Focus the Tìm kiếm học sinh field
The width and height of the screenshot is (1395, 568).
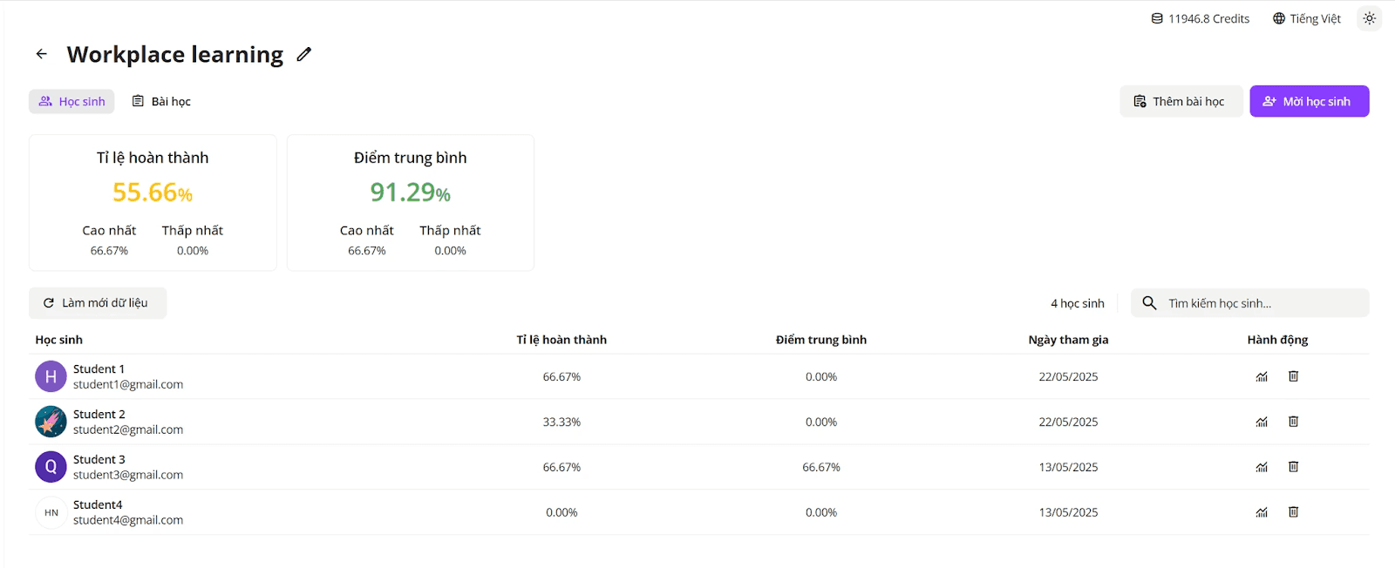pos(1249,303)
